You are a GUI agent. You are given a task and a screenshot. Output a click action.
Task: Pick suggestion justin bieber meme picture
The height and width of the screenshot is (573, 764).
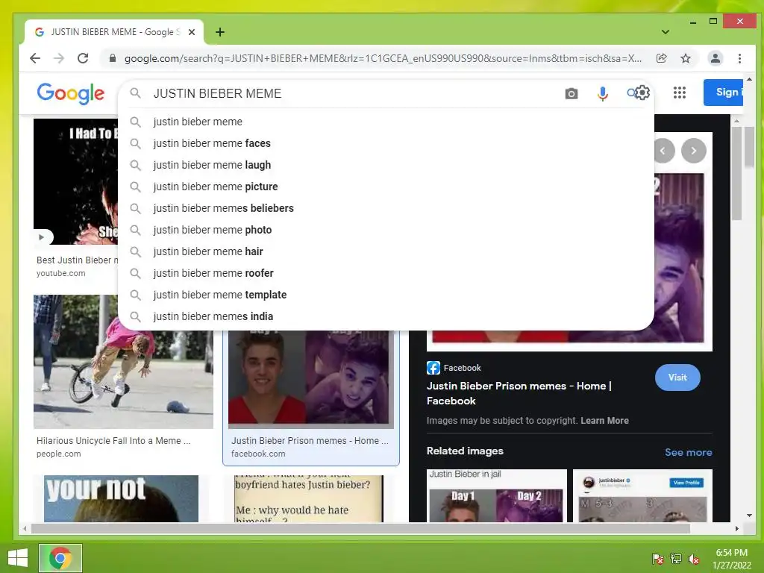pos(386,187)
